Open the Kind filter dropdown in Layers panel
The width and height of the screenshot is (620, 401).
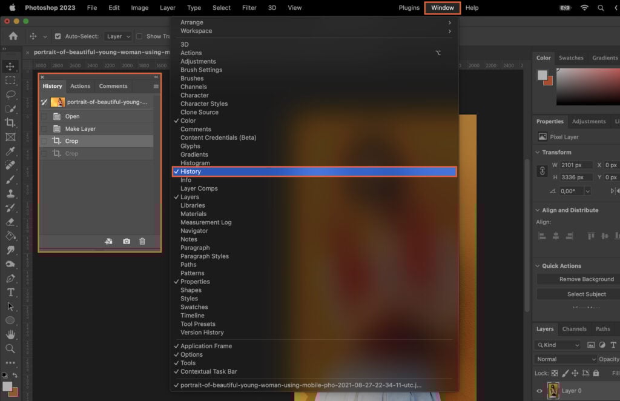557,344
